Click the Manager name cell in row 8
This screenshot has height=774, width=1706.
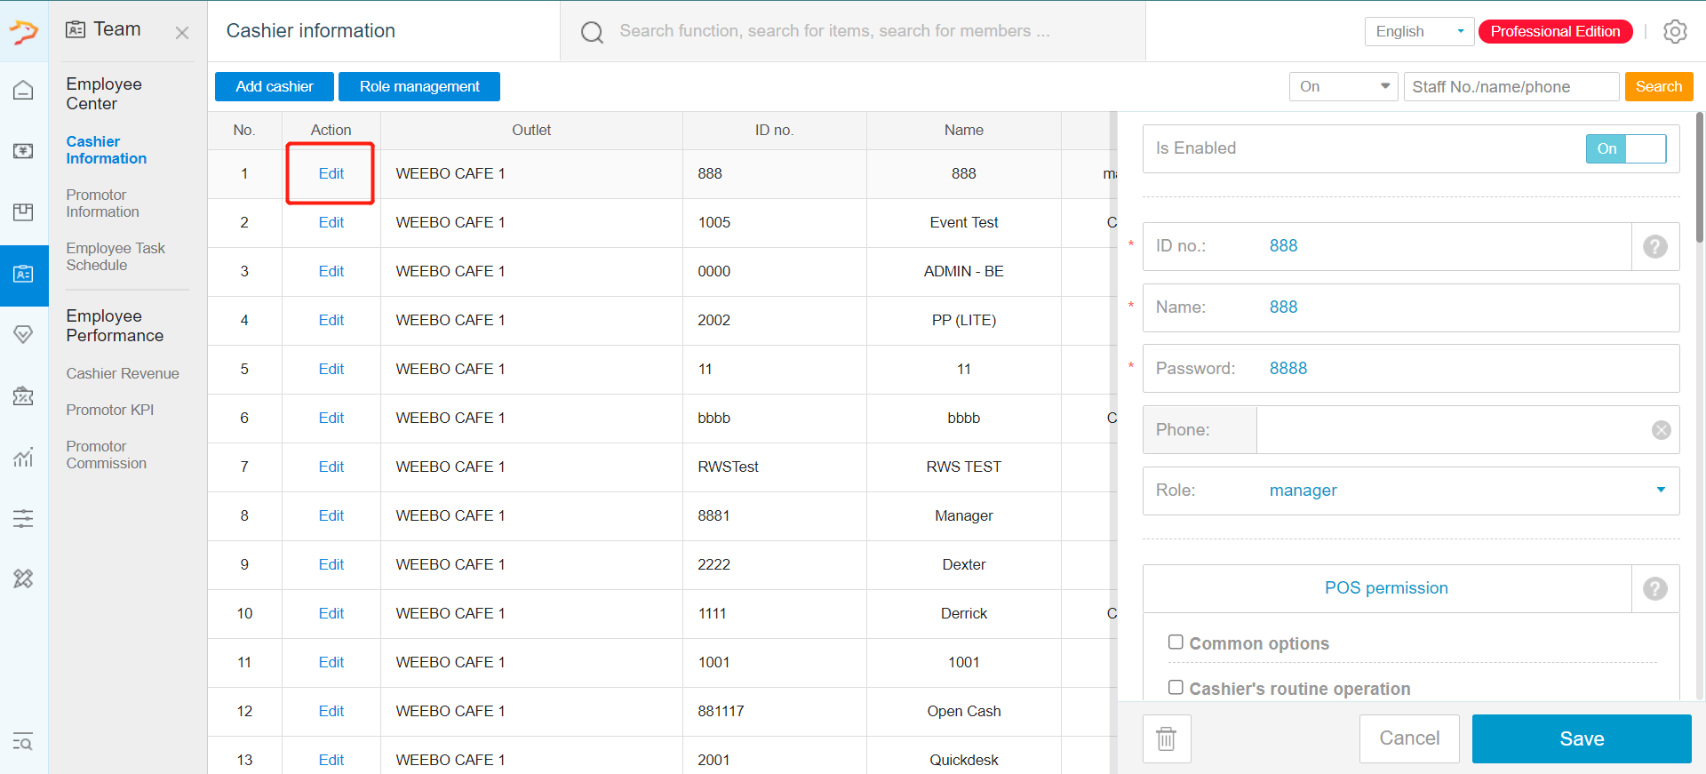[x=964, y=515]
